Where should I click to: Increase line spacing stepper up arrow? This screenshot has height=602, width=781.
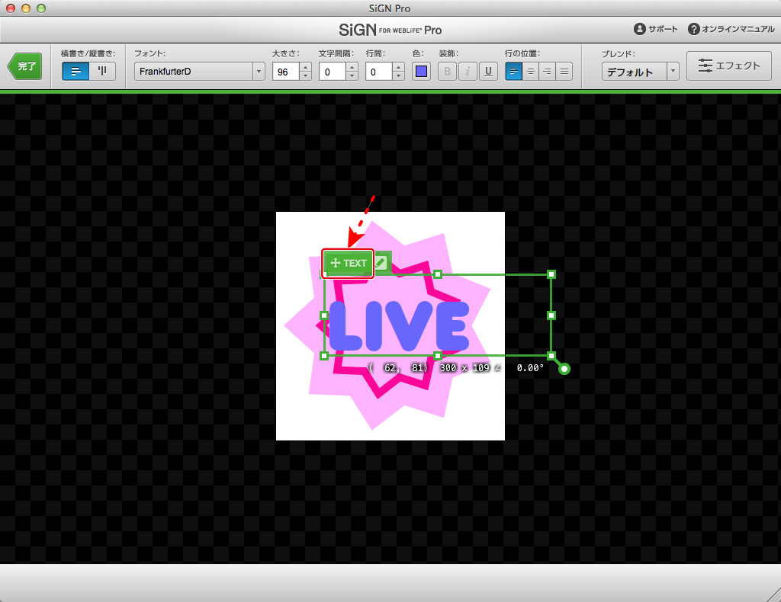click(398, 66)
